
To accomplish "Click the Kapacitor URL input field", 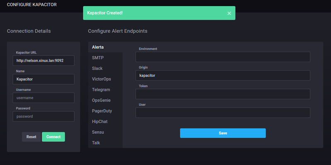I will (43, 60).
